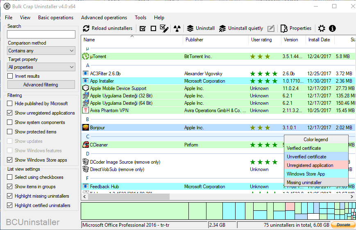Disable Highlight missing uninstallers
Screen dimensions: 356x230
coord(9,196)
